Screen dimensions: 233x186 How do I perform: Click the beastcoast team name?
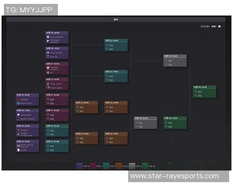coord(26,103)
